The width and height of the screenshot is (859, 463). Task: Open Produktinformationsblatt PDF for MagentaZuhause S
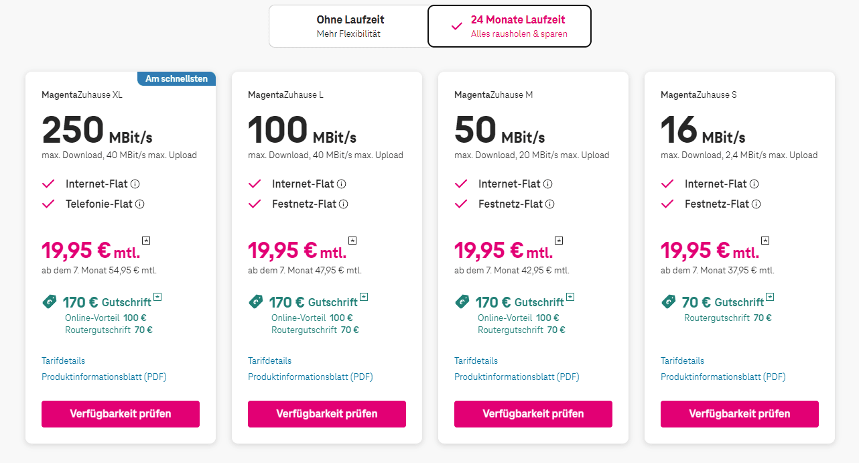(723, 377)
